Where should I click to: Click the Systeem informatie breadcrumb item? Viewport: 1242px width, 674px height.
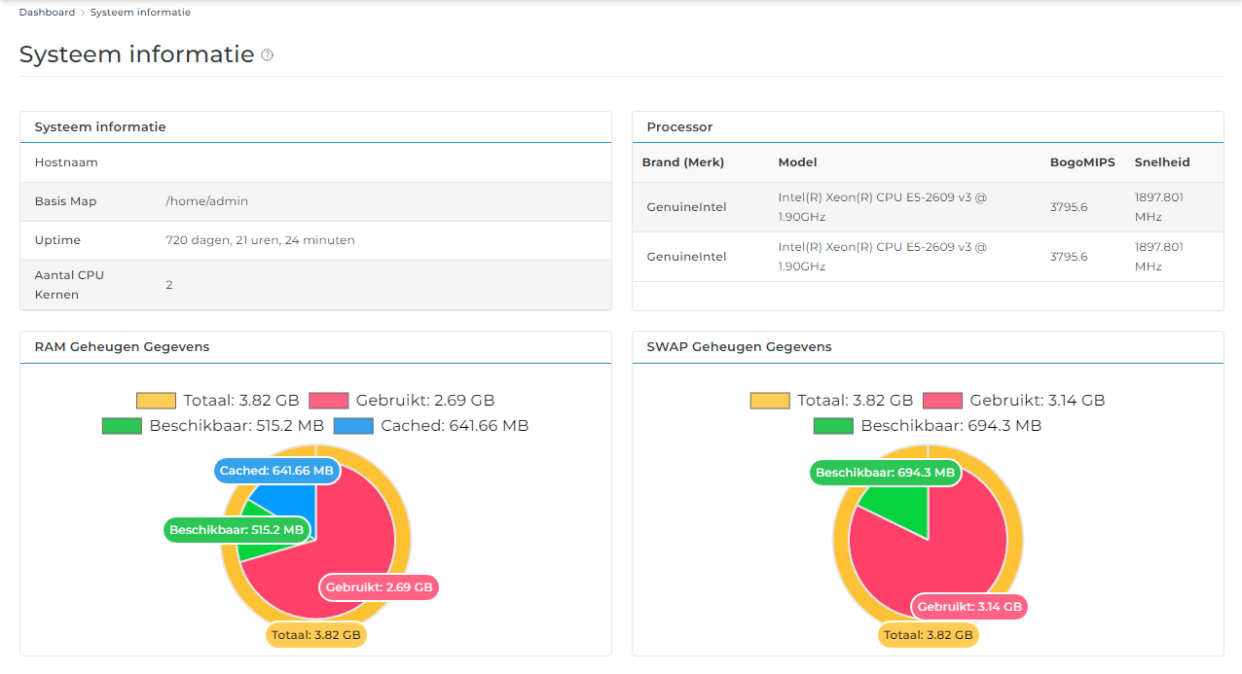point(140,13)
